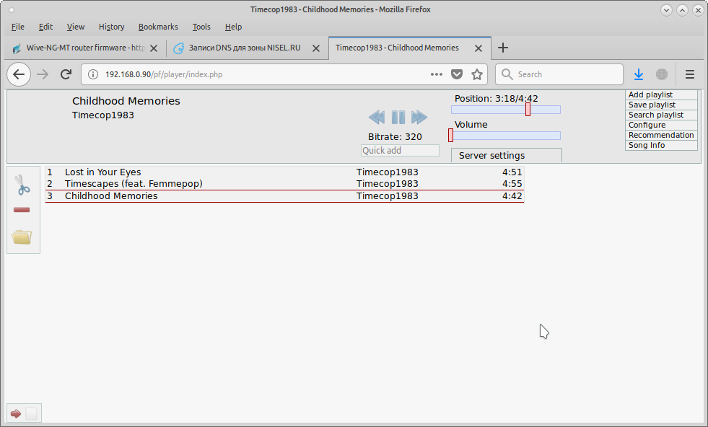708x427 pixels.
Task: Open the Help menu
Action: tap(233, 27)
